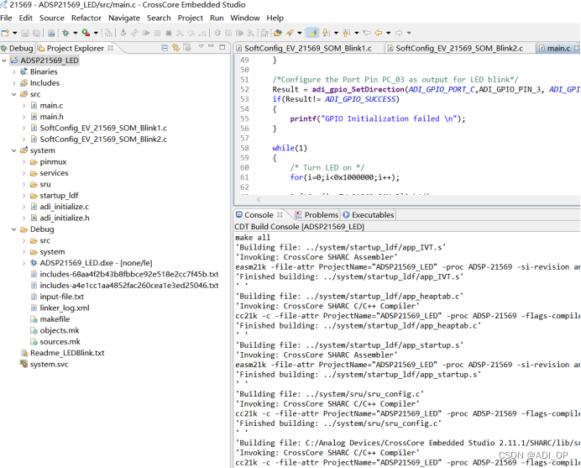
Task: Click the Save toolbar icon
Action: pyautogui.click(x=25, y=33)
